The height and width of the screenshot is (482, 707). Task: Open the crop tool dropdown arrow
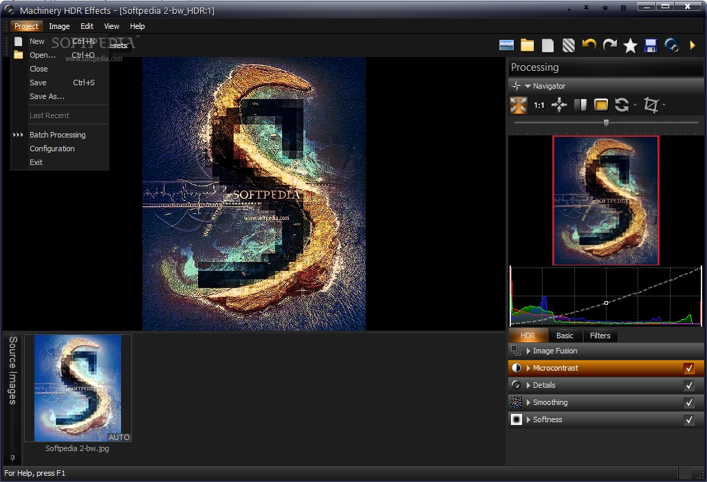664,105
